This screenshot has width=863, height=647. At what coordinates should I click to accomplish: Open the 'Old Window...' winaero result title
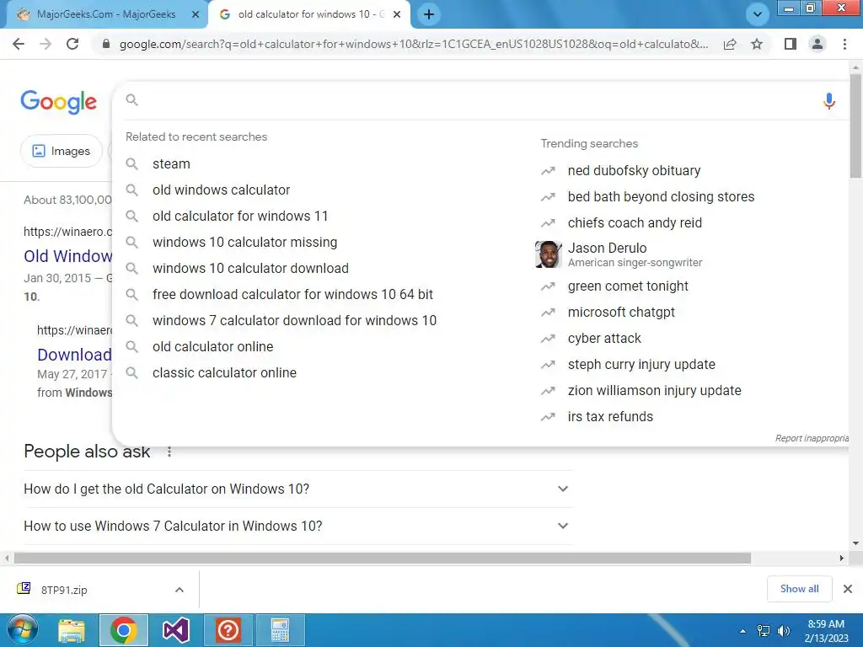point(67,256)
